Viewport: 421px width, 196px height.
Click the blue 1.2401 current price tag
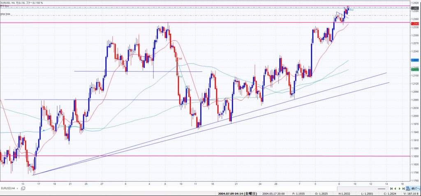414,8
